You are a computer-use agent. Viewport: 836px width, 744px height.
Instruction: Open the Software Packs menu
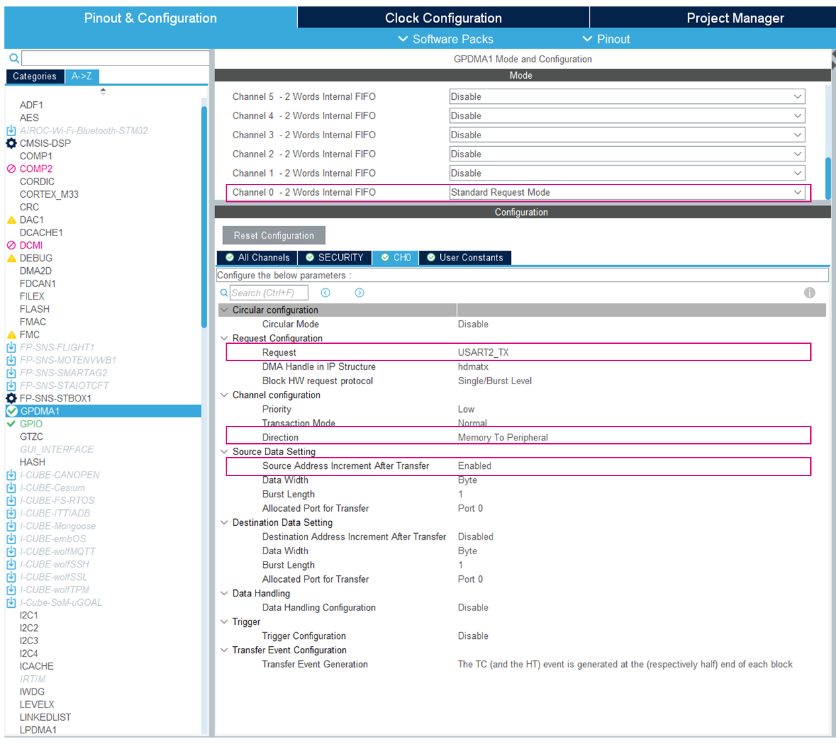445,39
